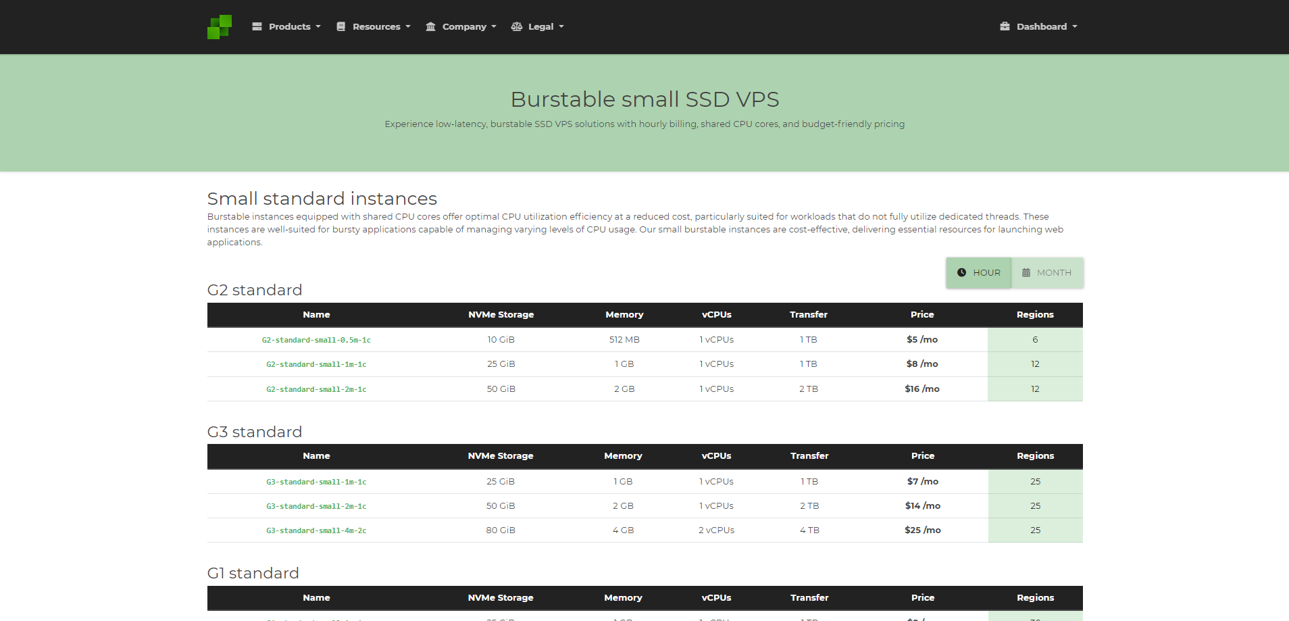Click the server icon beside Products
1289x621 pixels.
pyautogui.click(x=257, y=26)
